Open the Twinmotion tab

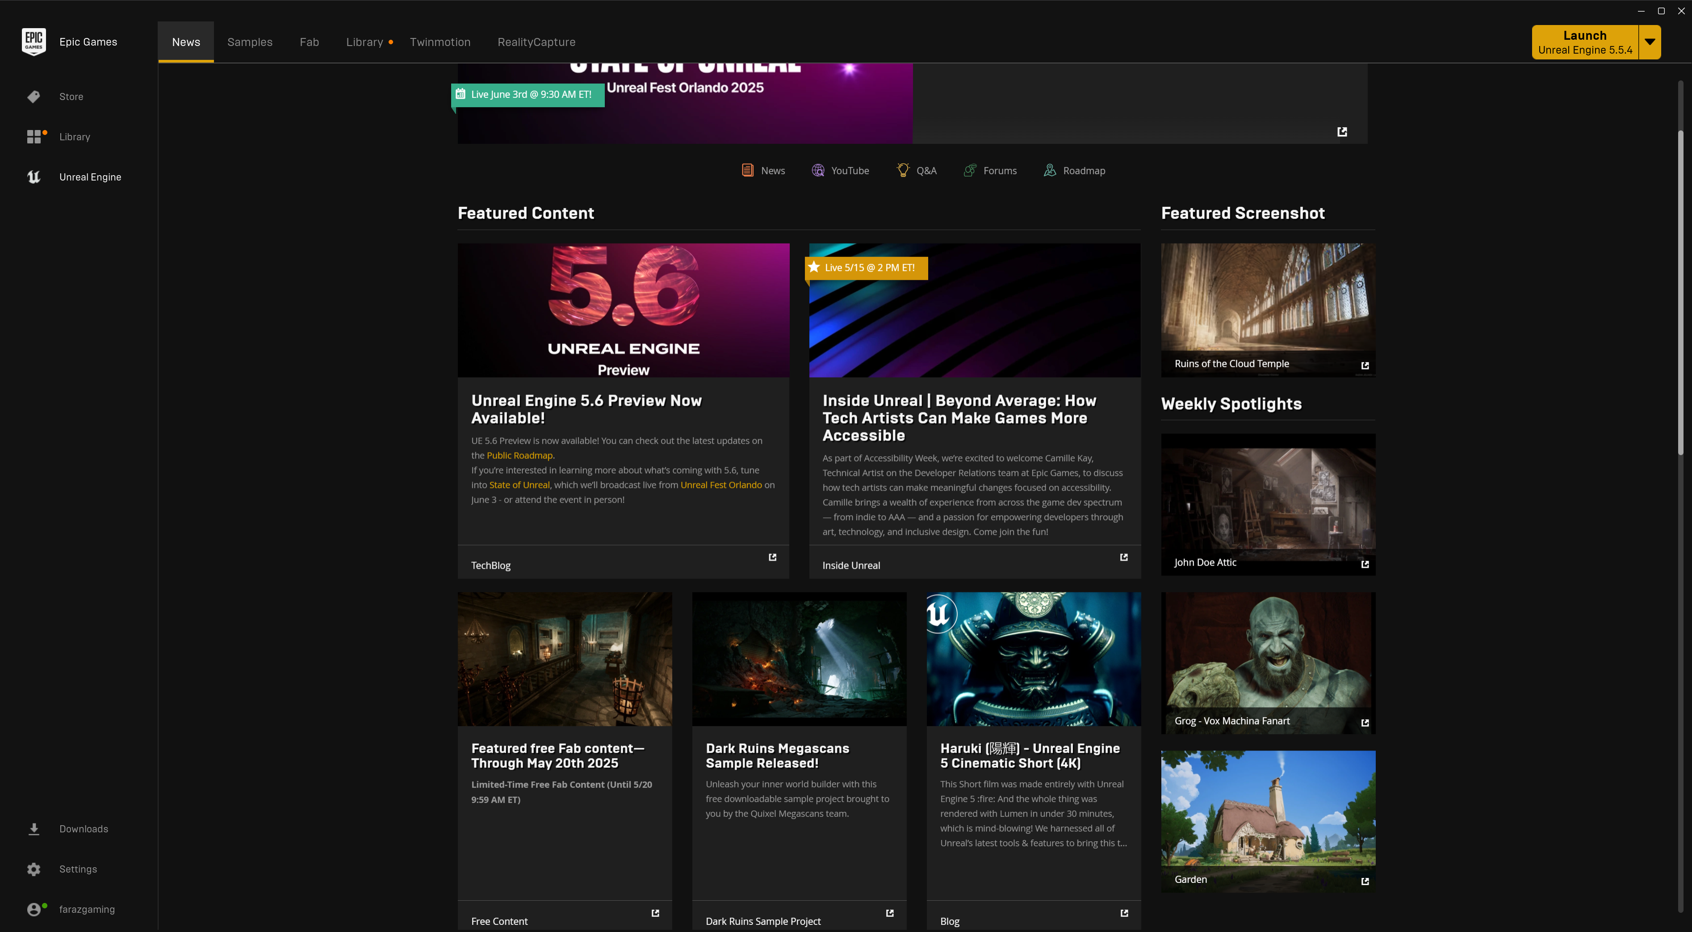coord(440,42)
